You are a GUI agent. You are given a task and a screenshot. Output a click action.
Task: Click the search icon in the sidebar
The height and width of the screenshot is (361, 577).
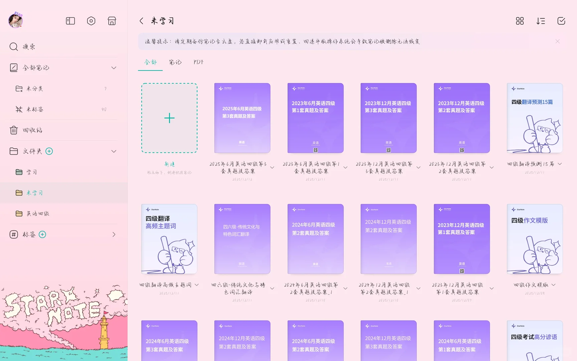(x=13, y=46)
